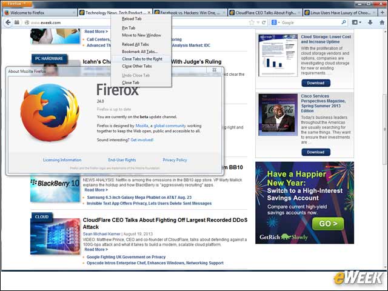The image size is (388, 291).
Task: Open the bookmarks menu toolbar button
Action: point(356,22)
